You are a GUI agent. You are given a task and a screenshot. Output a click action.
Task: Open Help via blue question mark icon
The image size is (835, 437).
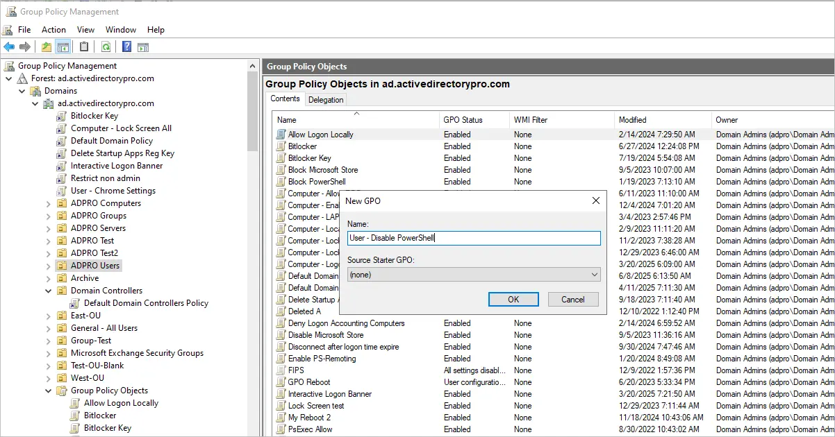(127, 47)
